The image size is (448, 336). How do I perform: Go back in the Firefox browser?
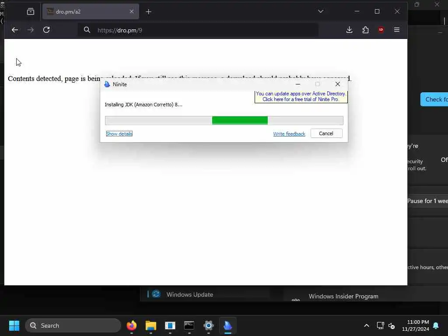(x=15, y=30)
